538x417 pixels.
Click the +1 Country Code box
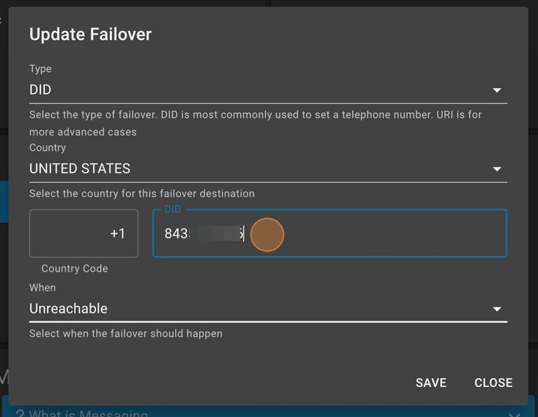[84, 233]
